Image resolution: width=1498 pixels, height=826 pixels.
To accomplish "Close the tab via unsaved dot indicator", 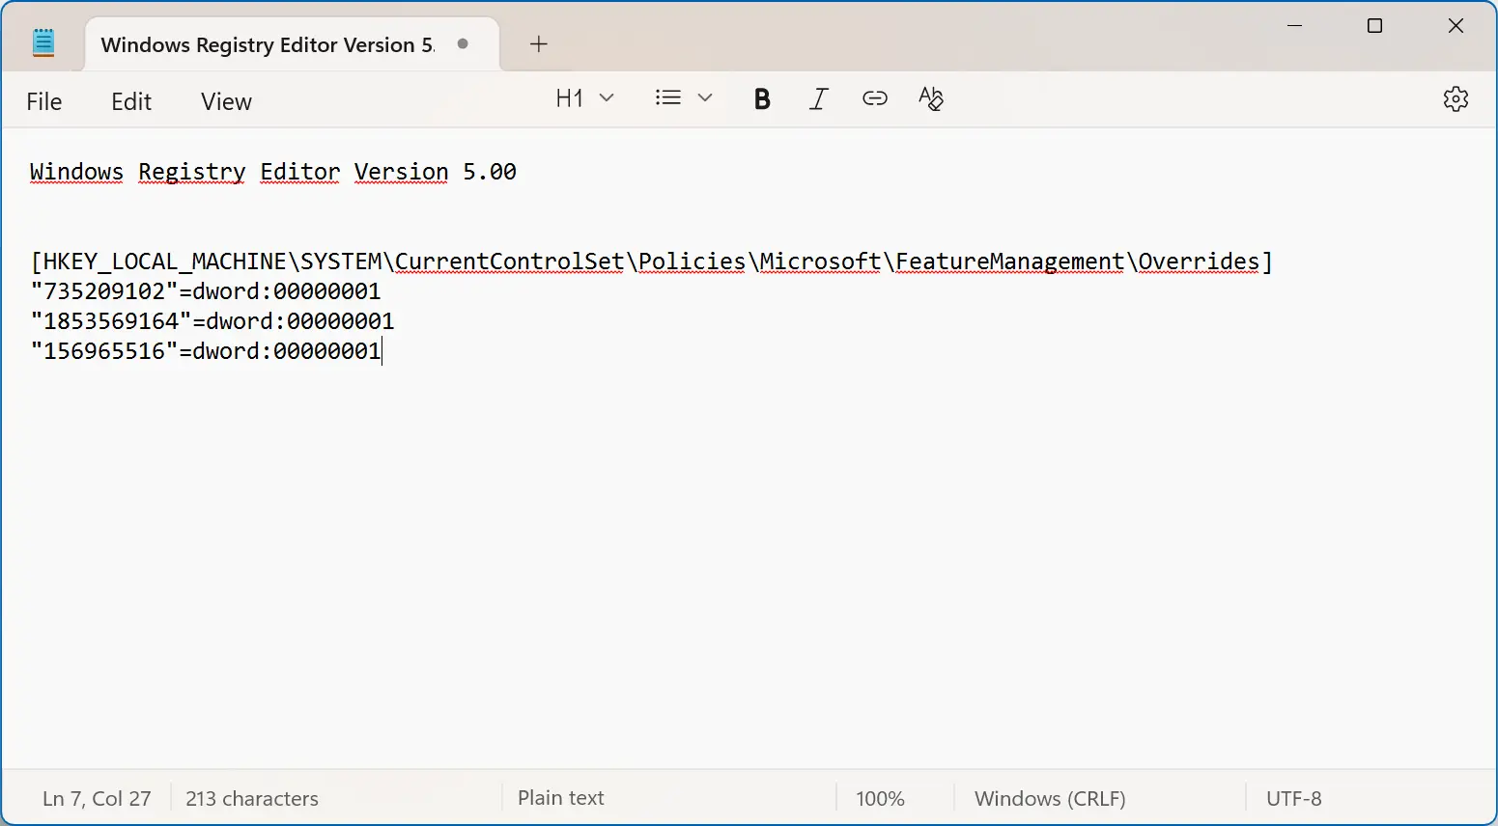I will [x=464, y=44].
